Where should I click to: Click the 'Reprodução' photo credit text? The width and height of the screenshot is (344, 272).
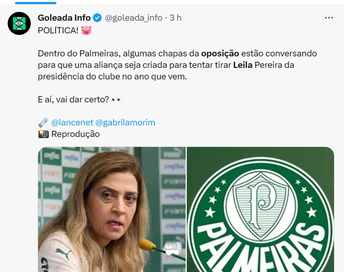tap(75, 134)
